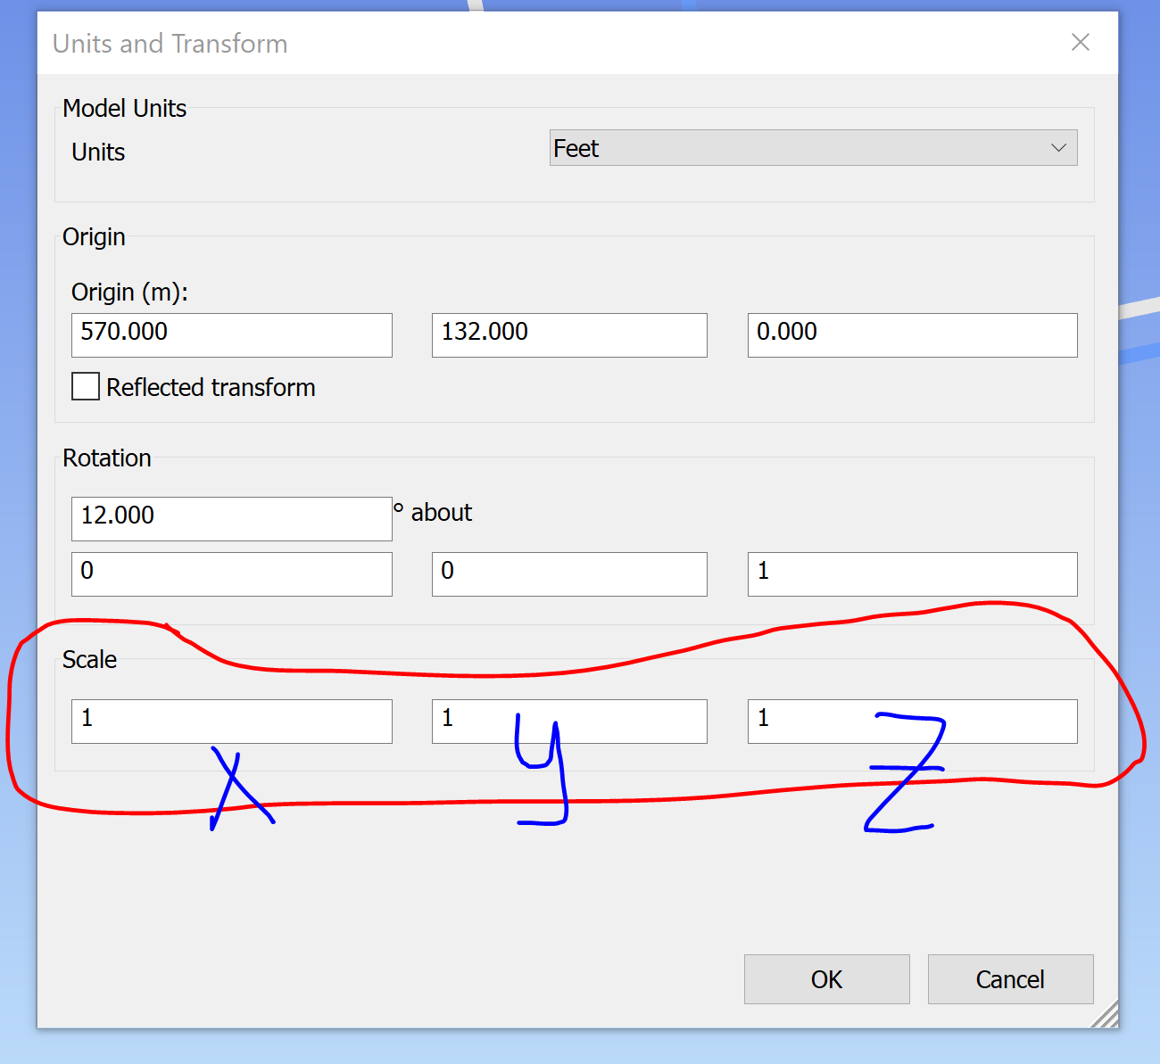Enable the Reflected transform checkbox

point(85,386)
